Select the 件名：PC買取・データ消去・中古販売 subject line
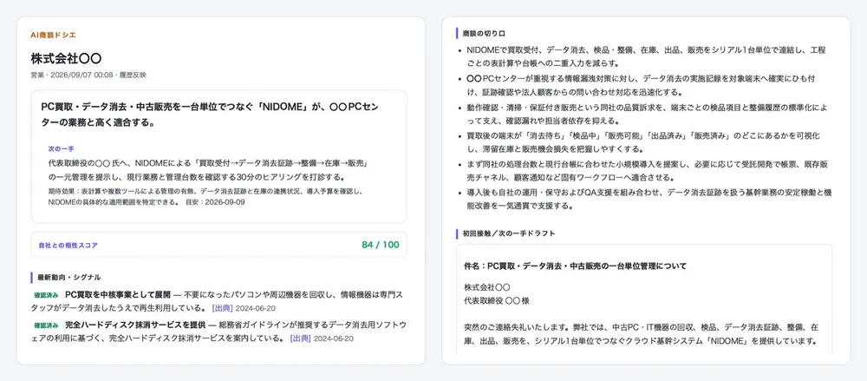867x381 pixels. 575,266
